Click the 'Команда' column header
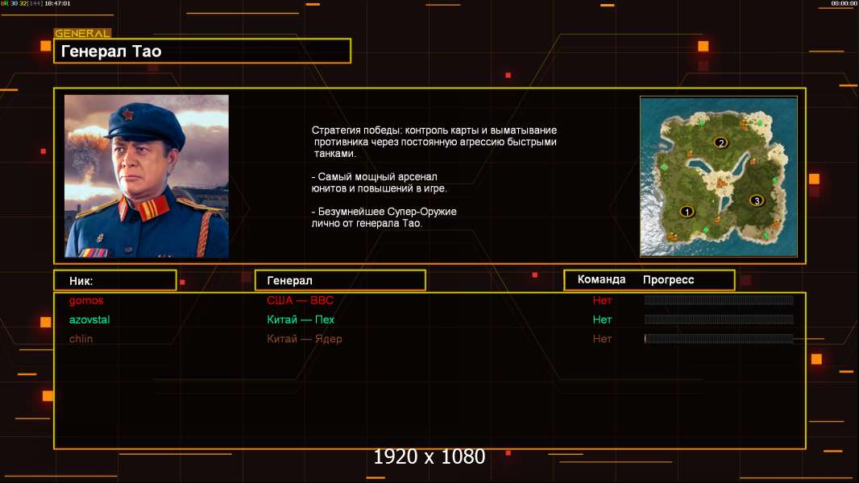This screenshot has height=483, width=859. click(601, 279)
